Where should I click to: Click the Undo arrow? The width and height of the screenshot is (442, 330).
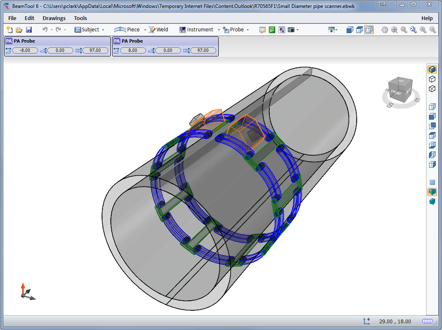45,30
